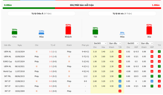Click the Phạt góc column header
163x95 pixels.
85,45
